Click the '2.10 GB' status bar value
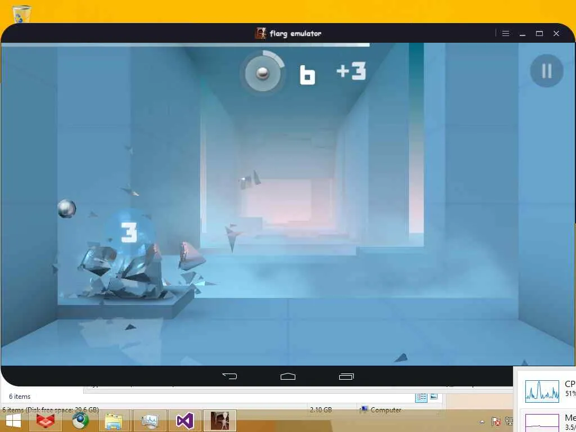This screenshot has width=576, height=432. 321,409
